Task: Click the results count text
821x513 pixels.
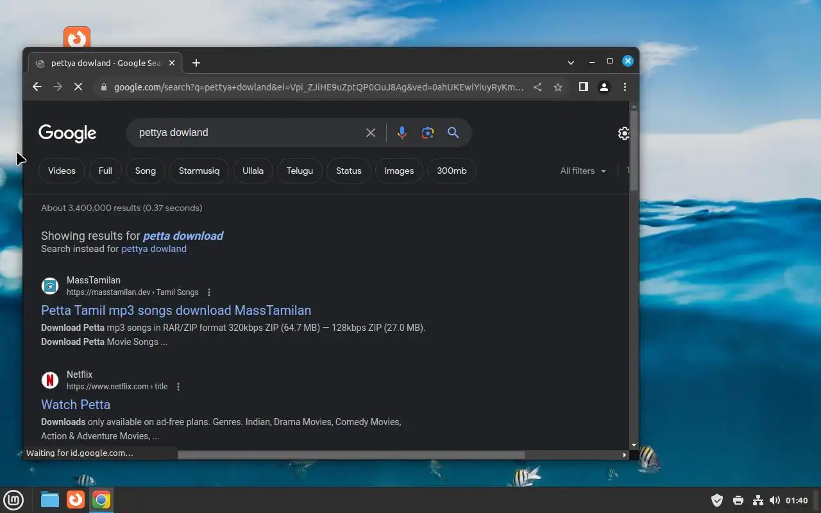Action: click(x=121, y=208)
